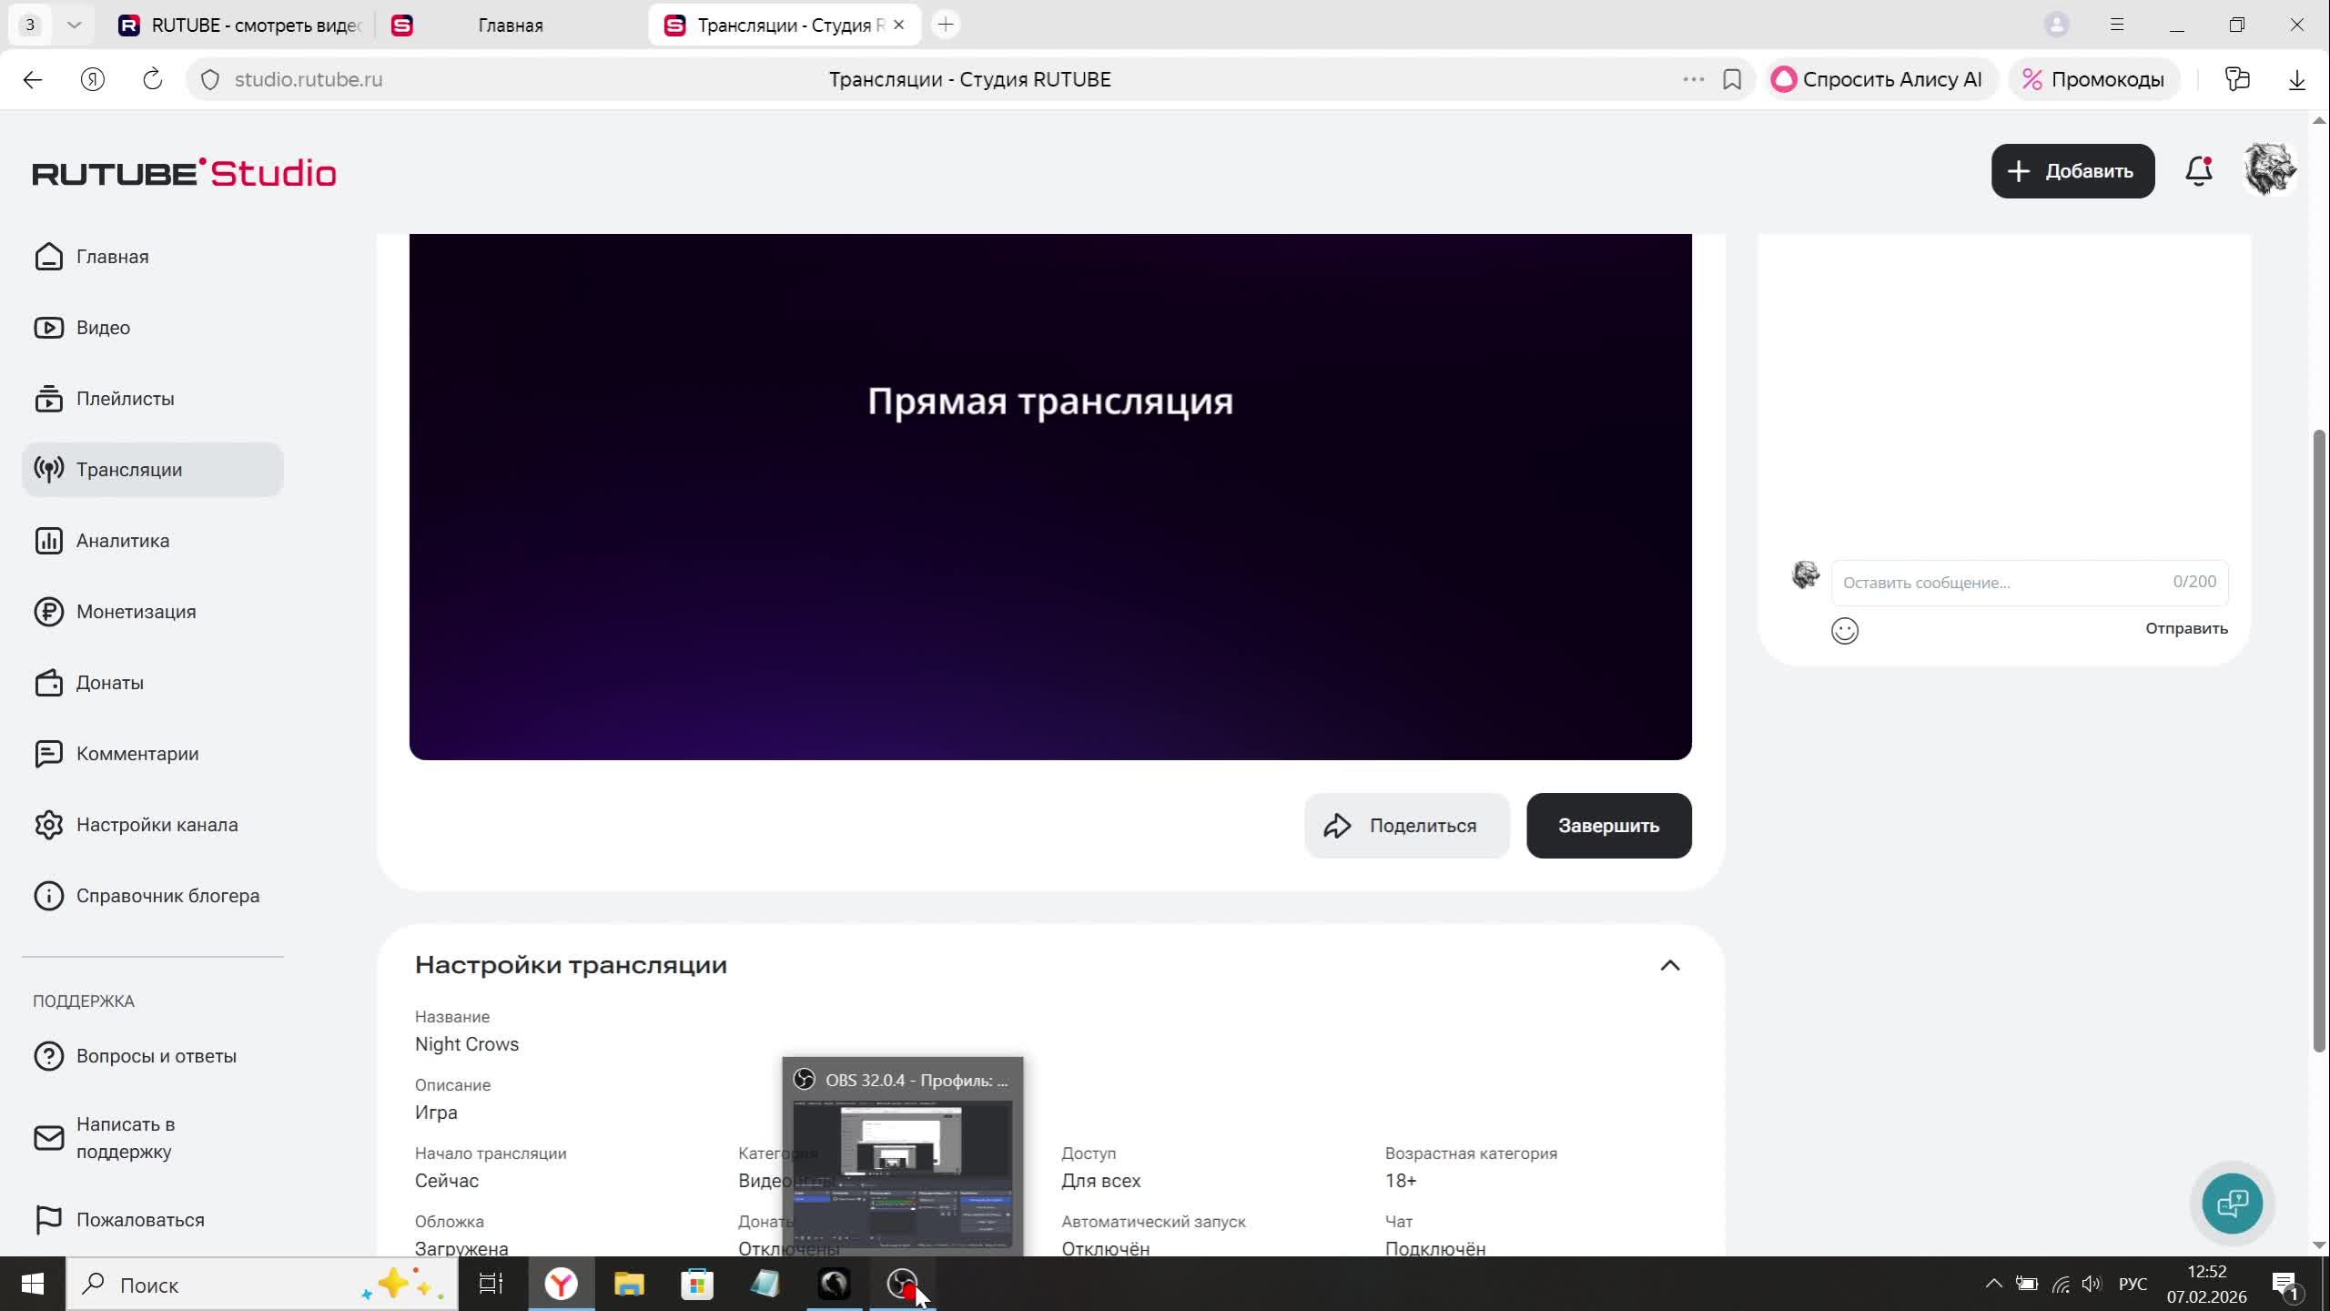Open browser downloads arrow icon
This screenshot has width=2330, height=1311.
click(x=2296, y=79)
